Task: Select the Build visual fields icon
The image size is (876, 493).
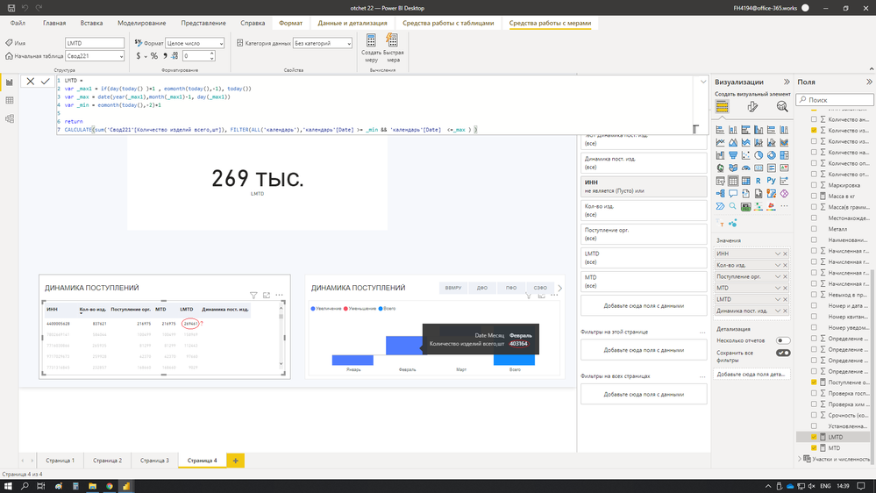Action: 722,107
